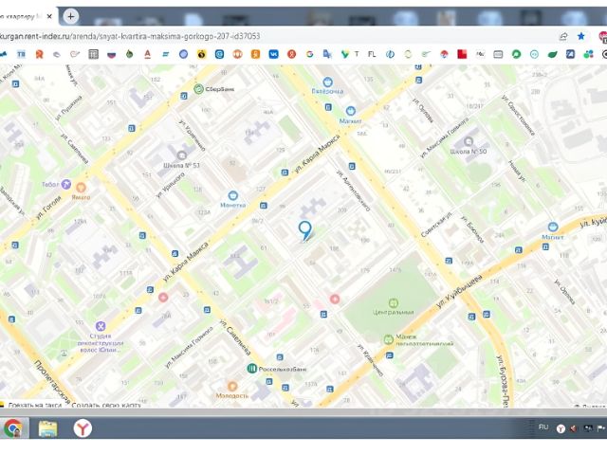Viewport: 607px width, 455px height.
Task: Open the VK bookmark icon
Action: point(273,55)
